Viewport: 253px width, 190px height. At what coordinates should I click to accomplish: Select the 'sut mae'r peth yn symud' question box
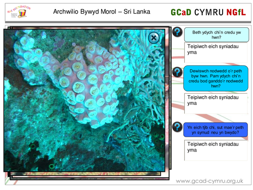point(216,130)
